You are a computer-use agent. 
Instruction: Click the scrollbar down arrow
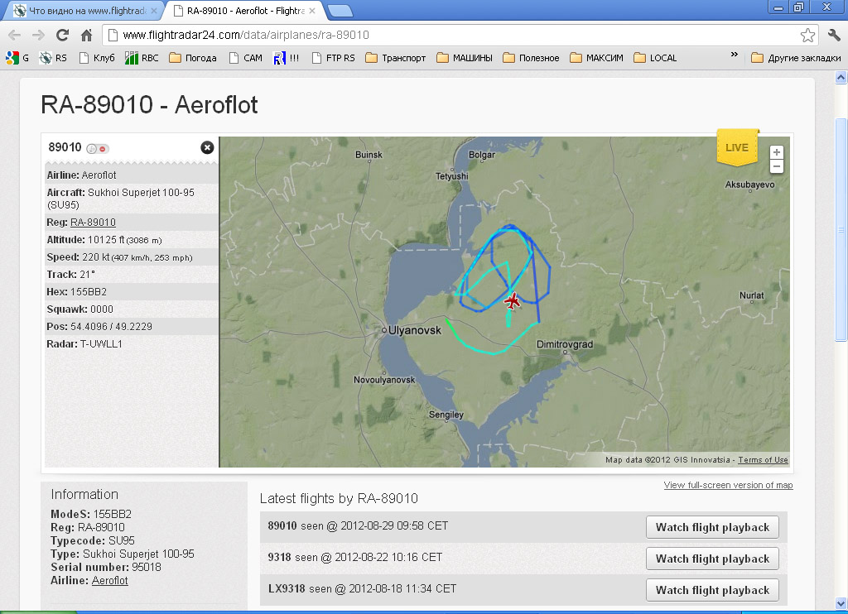click(x=841, y=602)
